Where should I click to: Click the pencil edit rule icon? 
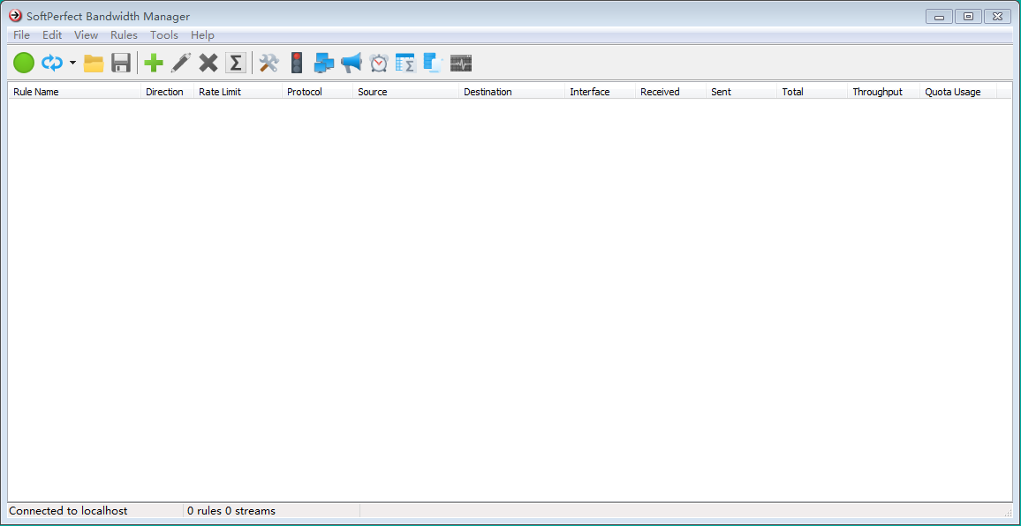pos(180,63)
